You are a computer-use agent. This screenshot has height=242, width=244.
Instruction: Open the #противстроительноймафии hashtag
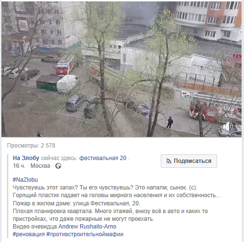(85, 234)
